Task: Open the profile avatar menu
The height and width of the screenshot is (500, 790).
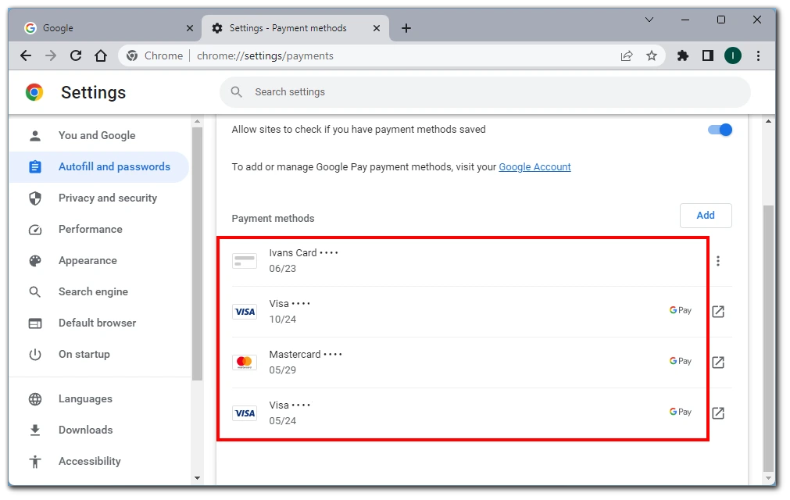Action: tap(732, 56)
